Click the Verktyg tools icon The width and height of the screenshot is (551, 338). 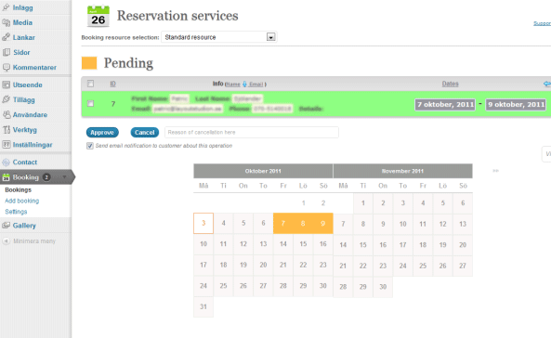(6, 130)
